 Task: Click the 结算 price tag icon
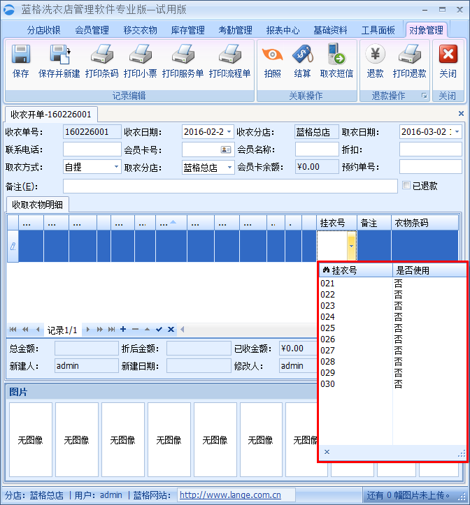(303, 54)
